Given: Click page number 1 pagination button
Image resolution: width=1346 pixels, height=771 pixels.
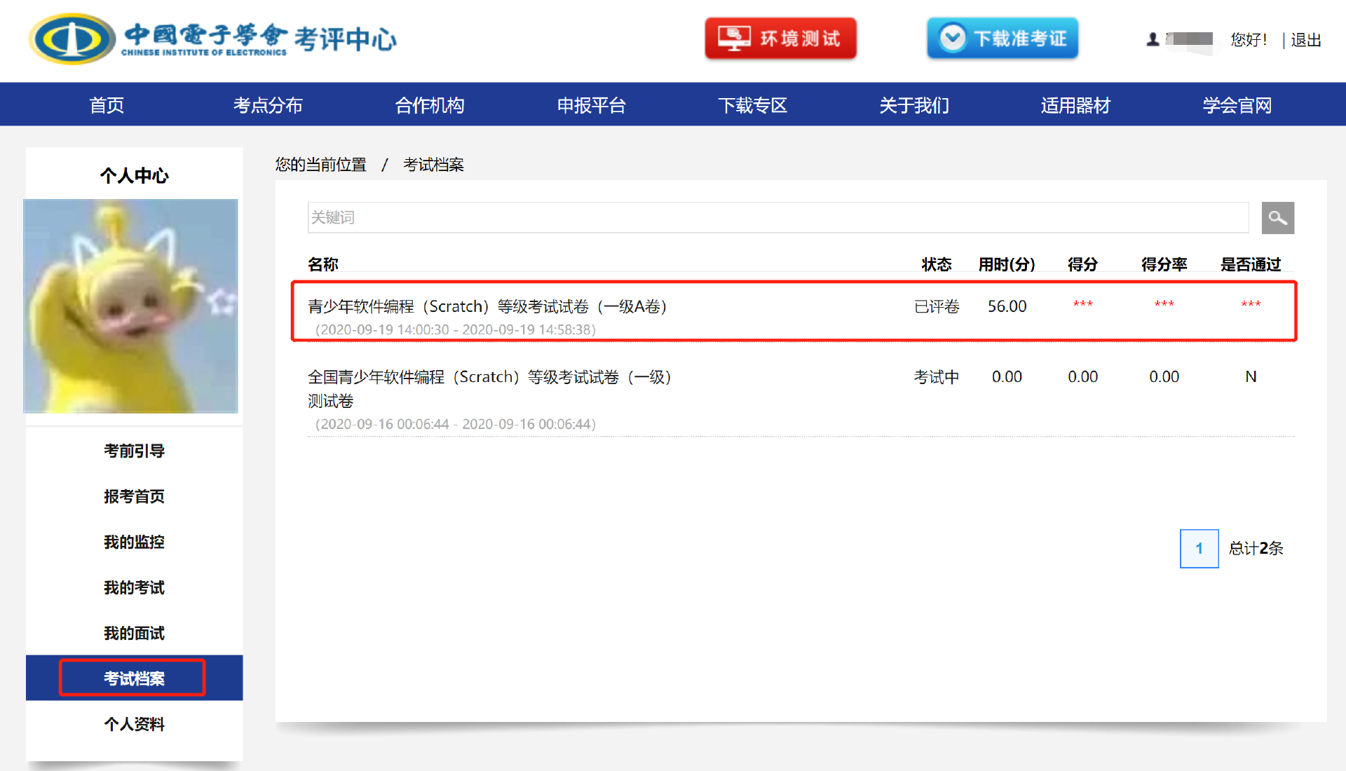Looking at the screenshot, I should (1199, 548).
